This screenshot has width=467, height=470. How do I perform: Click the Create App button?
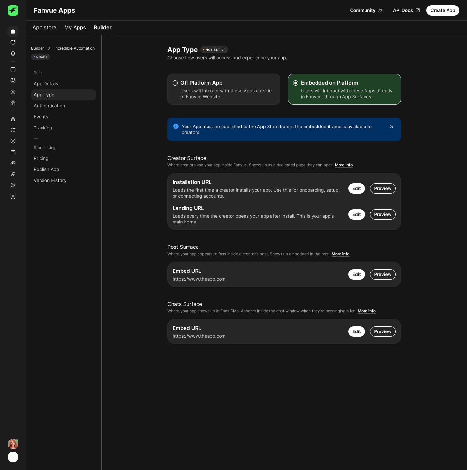pos(443,10)
